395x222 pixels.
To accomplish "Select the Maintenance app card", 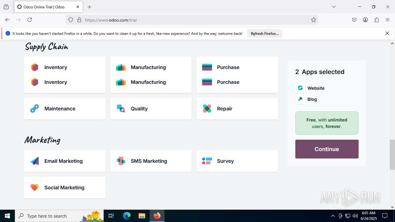I will (x=65, y=109).
